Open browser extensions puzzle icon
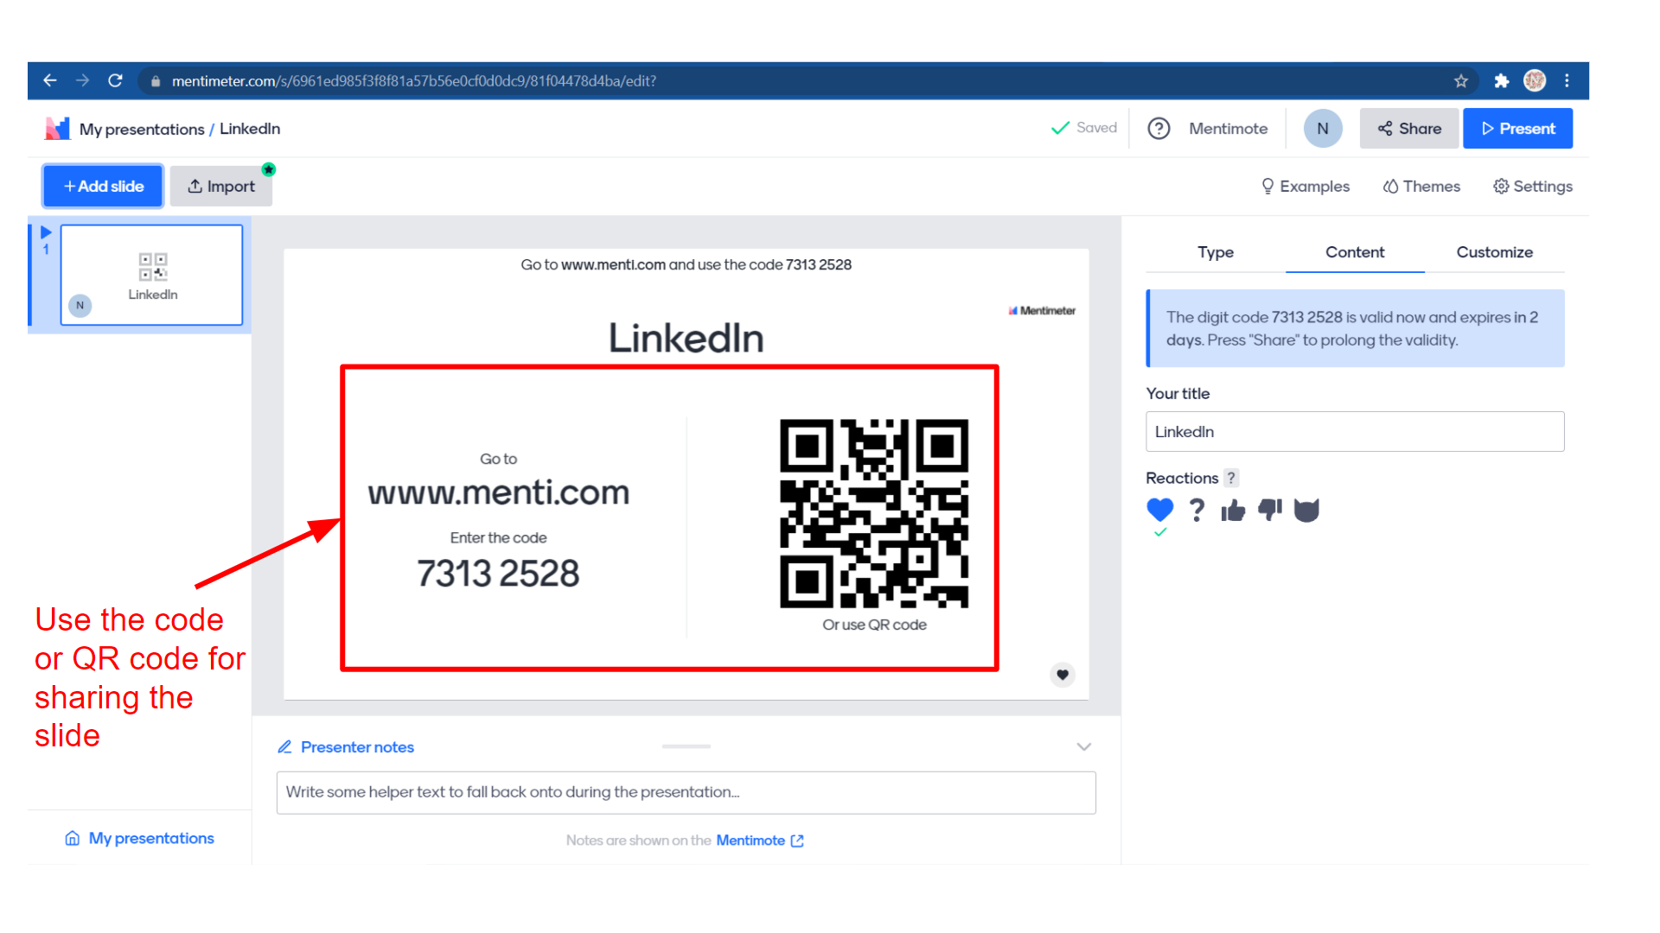Image resolution: width=1660 pixels, height=933 pixels. pyautogui.click(x=1501, y=81)
